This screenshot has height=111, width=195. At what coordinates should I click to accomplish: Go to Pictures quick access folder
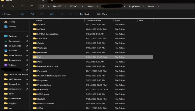pyautogui.click(x=11, y=50)
